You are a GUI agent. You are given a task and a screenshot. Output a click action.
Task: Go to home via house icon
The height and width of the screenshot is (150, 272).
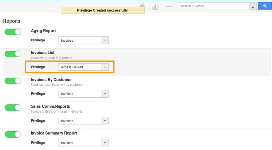tap(142, 5)
